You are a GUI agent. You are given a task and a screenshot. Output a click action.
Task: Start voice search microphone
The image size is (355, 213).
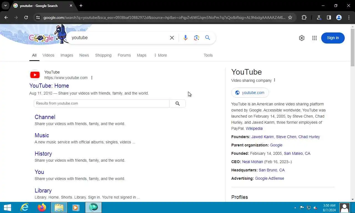pos(186,38)
